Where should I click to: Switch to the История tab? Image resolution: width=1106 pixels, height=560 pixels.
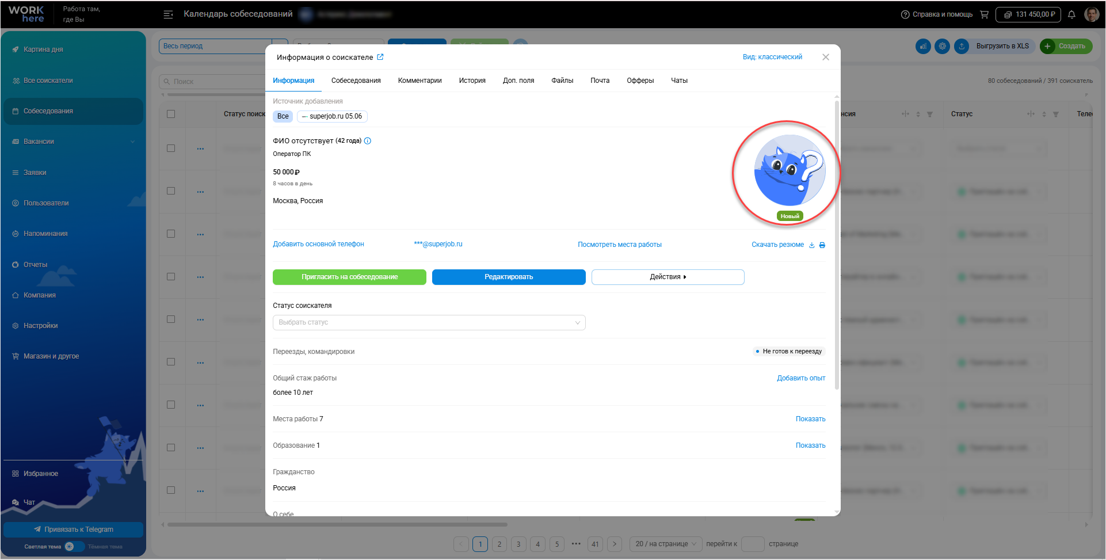pyautogui.click(x=472, y=81)
